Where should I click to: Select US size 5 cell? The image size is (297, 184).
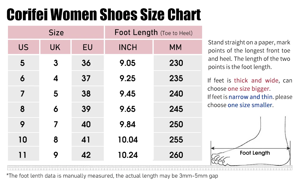(x=24, y=63)
